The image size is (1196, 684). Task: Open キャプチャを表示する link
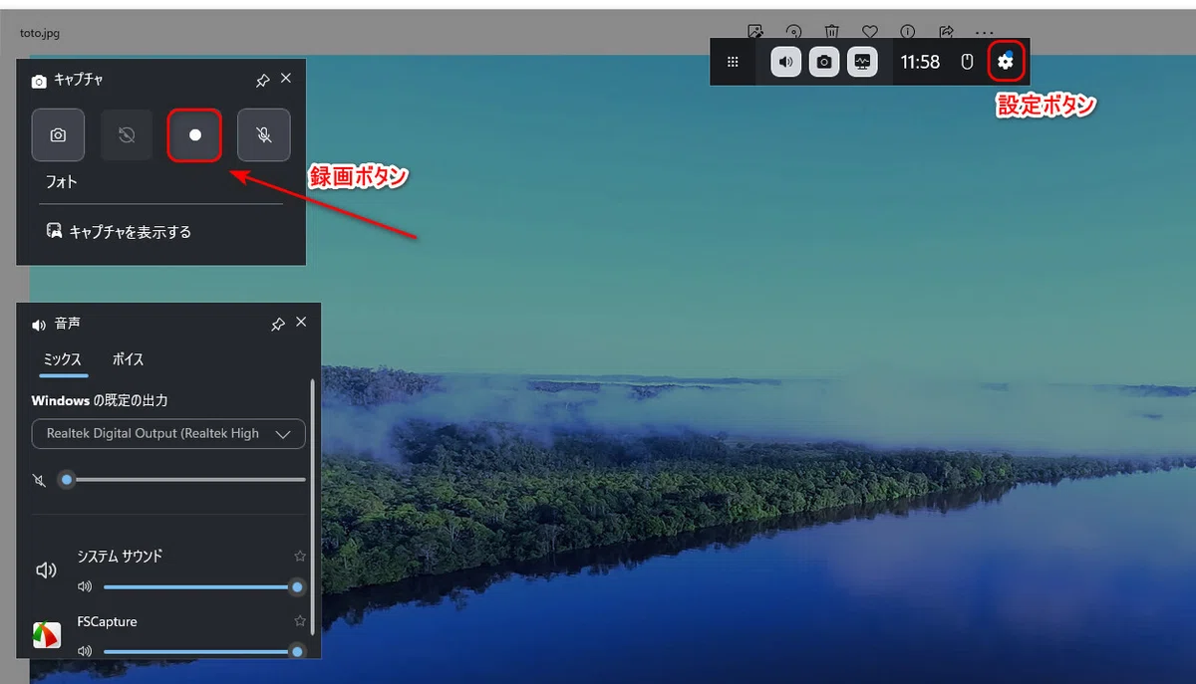click(x=119, y=231)
